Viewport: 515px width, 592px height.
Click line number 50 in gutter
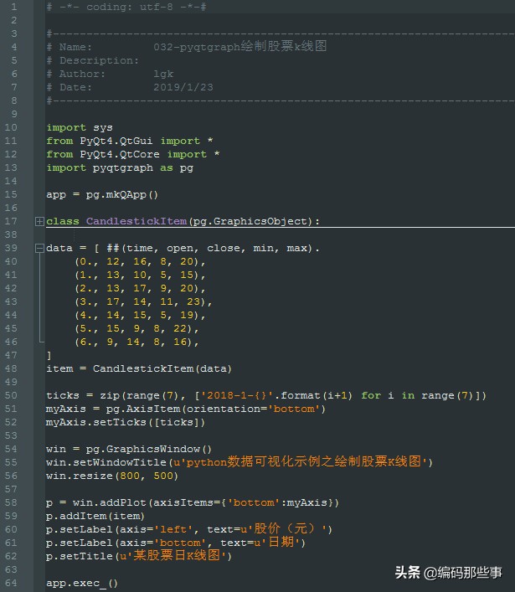point(11,395)
